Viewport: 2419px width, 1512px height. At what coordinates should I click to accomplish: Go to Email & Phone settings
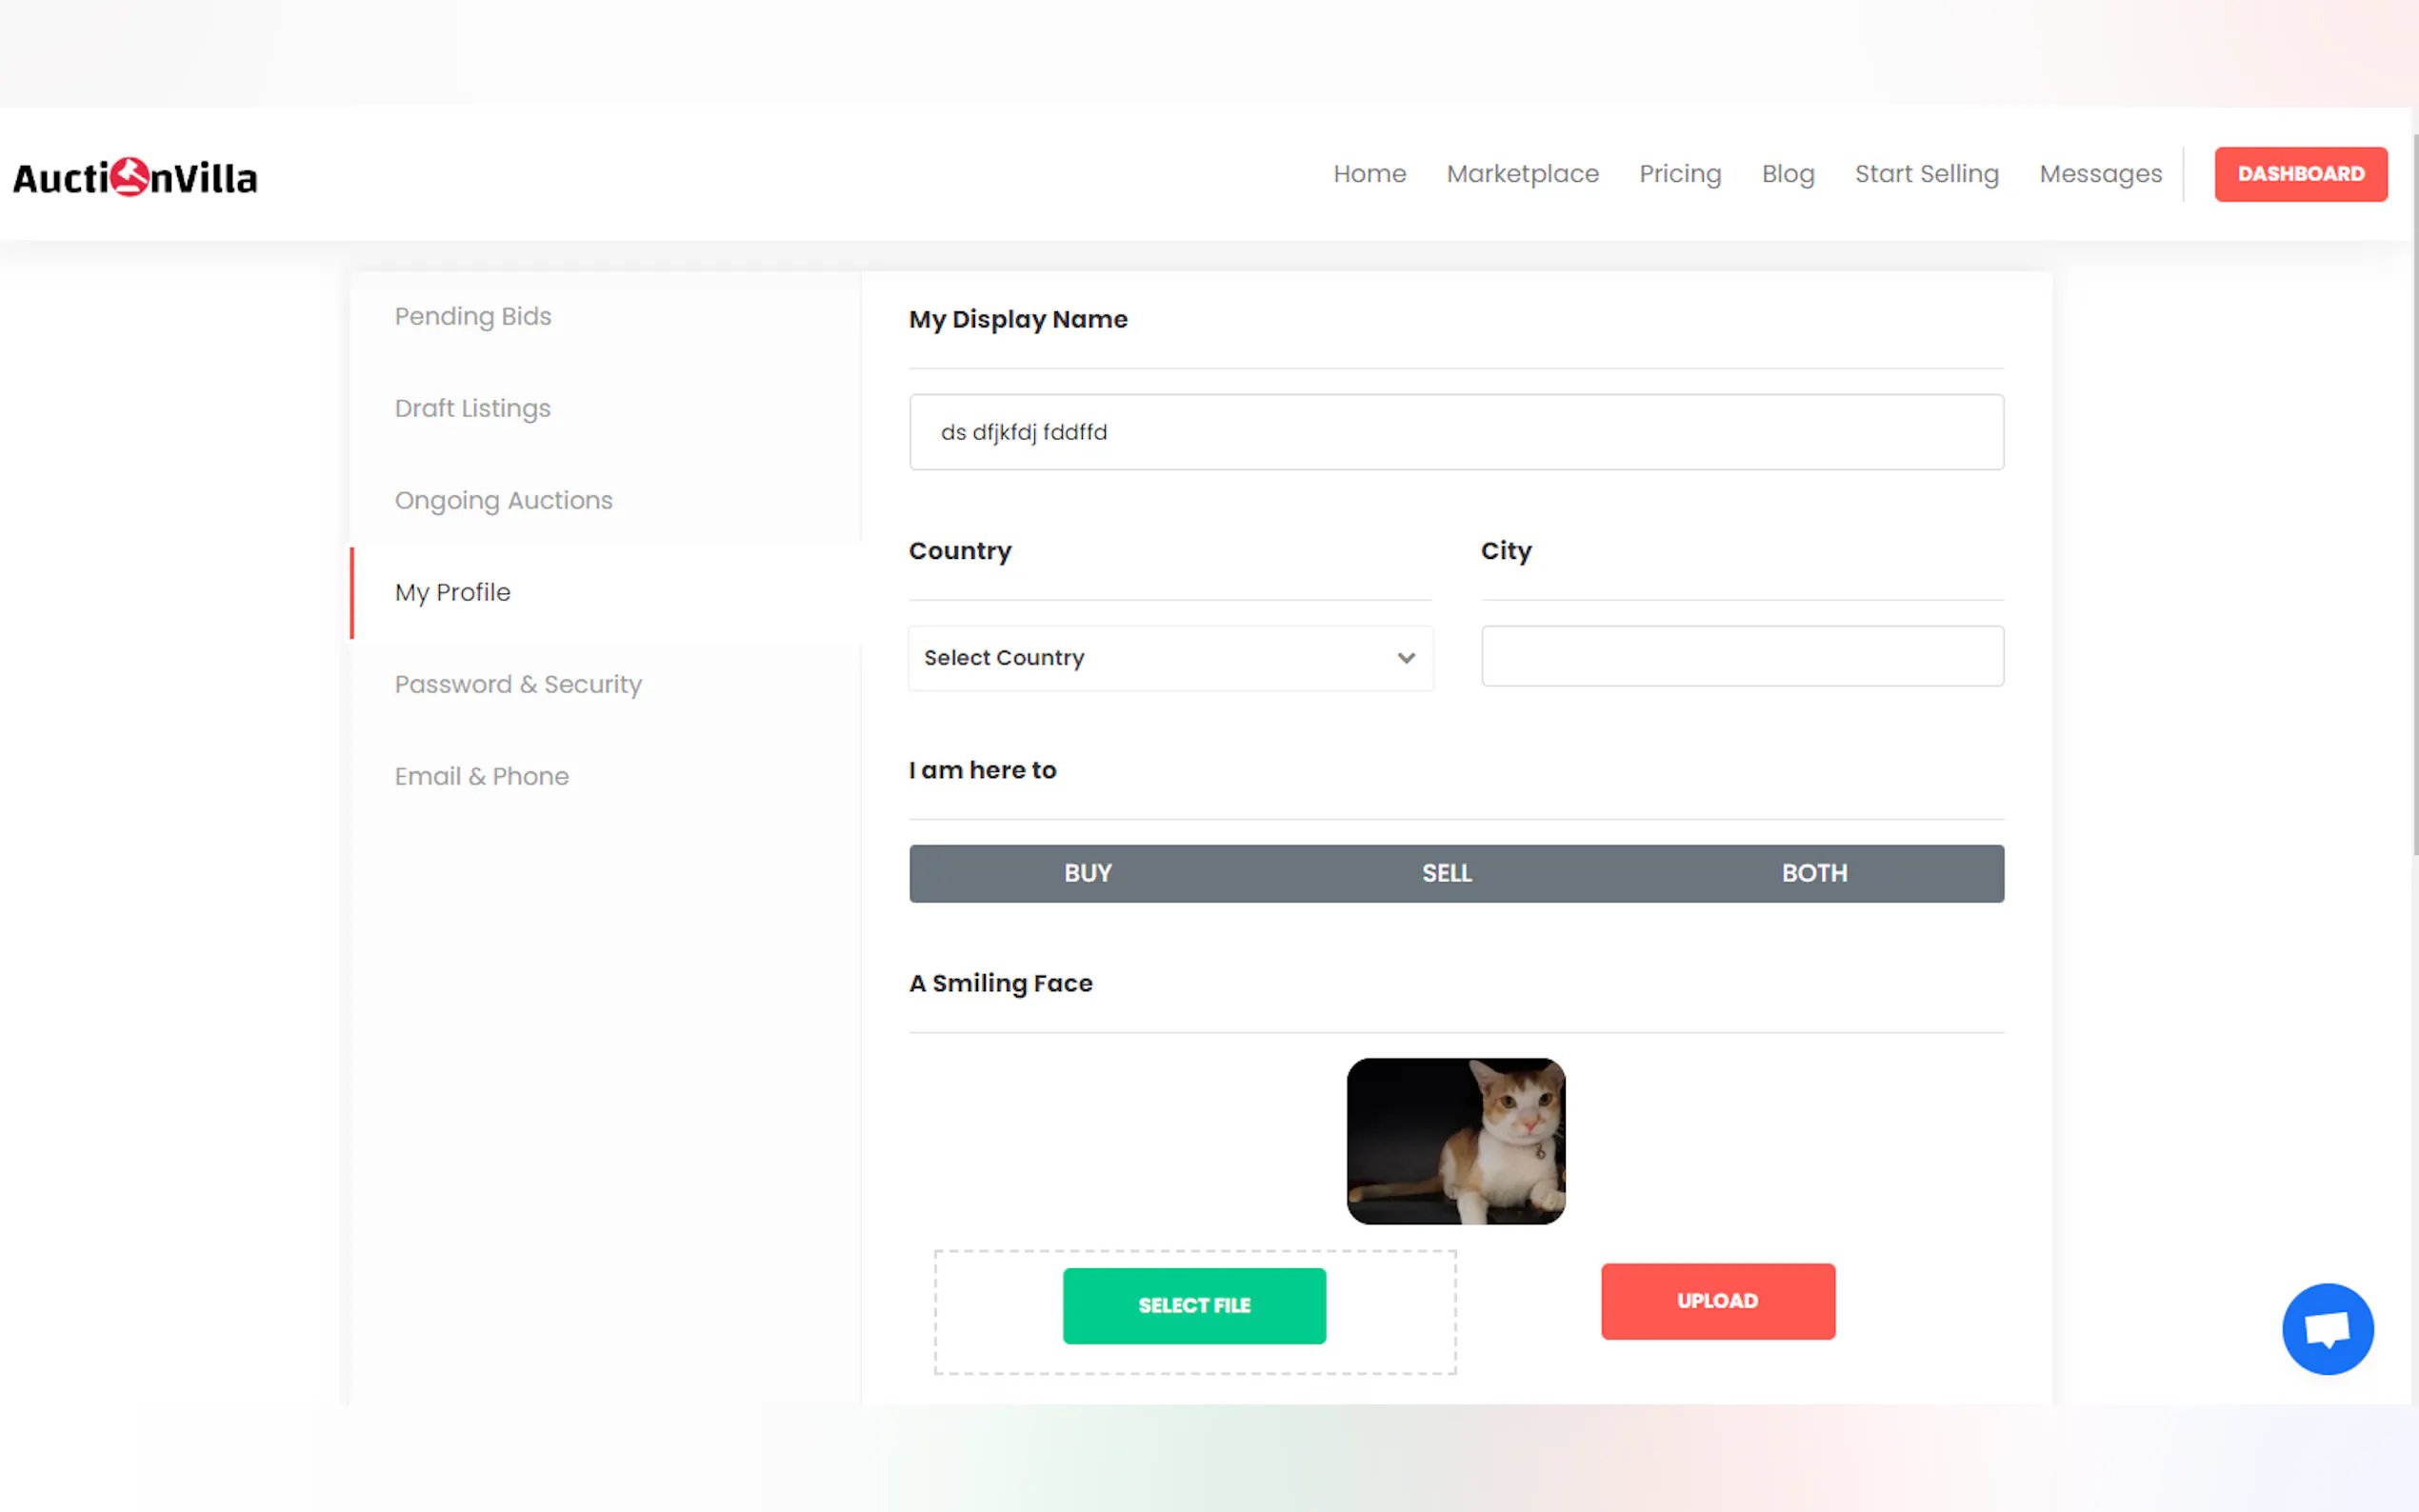point(481,776)
